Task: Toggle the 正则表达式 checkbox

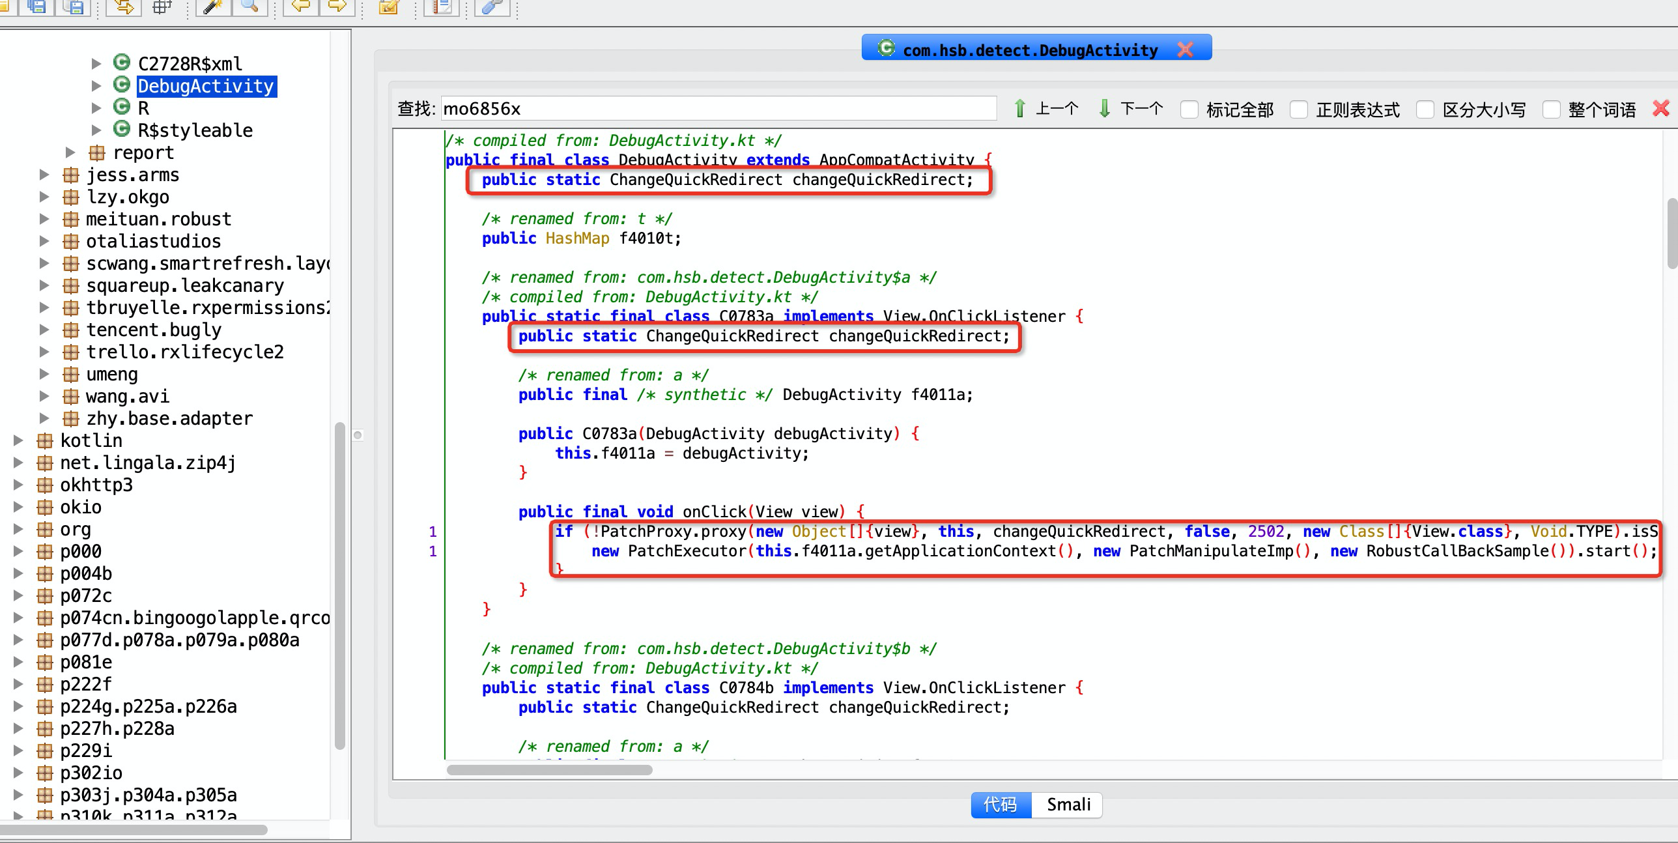Action: click(1299, 109)
